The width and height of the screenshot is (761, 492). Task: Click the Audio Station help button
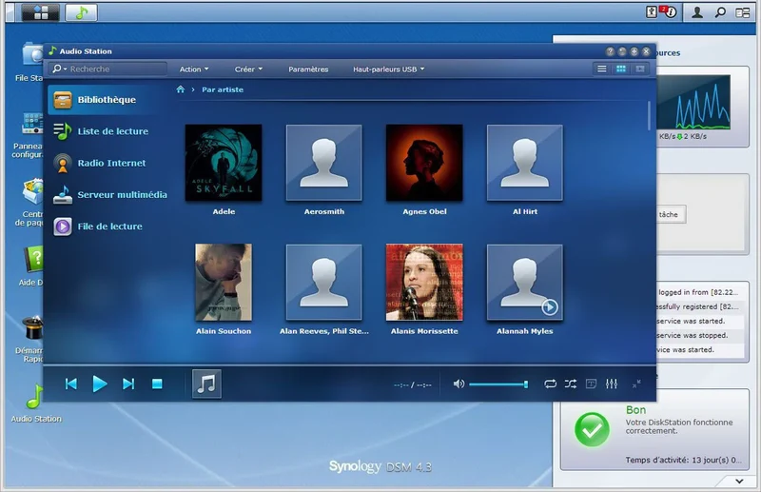point(610,51)
